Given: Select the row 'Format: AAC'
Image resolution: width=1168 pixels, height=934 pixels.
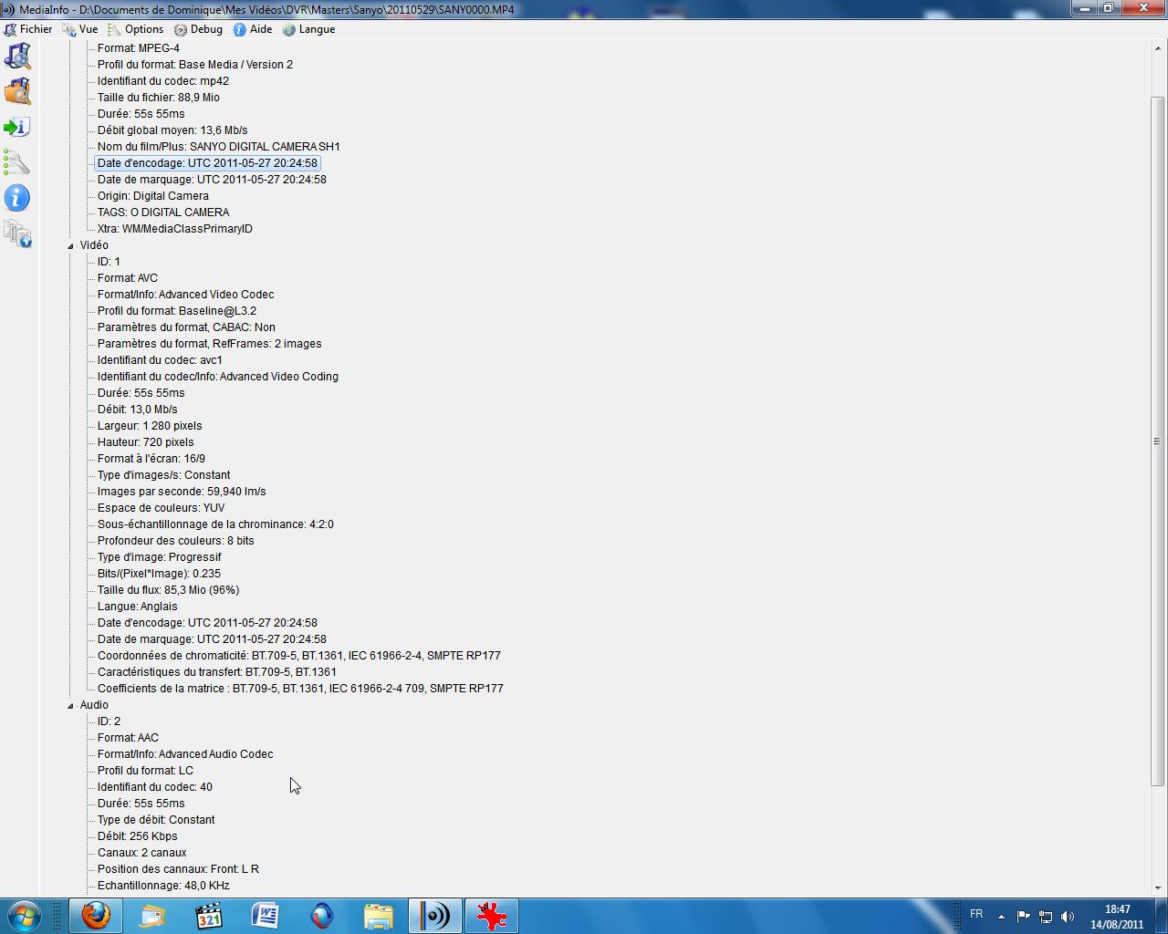Looking at the screenshot, I should pyautogui.click(x=128, y=738).
